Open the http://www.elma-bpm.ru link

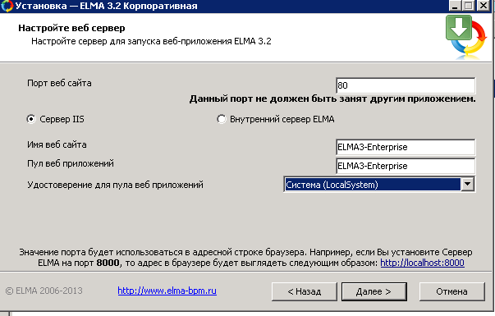pyautogui.click(x=167, y=291)
